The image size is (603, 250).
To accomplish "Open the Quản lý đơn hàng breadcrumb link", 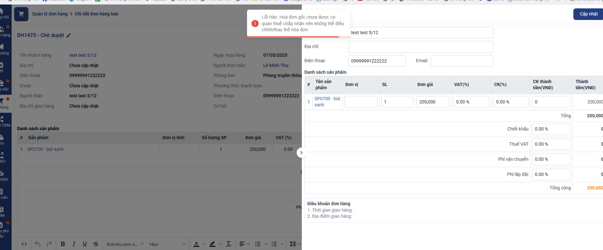I will [50, 14].
